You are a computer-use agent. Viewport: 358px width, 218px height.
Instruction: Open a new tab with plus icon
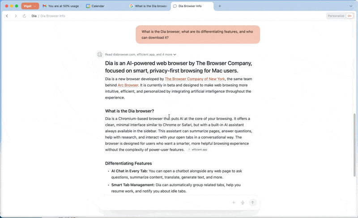220,6
